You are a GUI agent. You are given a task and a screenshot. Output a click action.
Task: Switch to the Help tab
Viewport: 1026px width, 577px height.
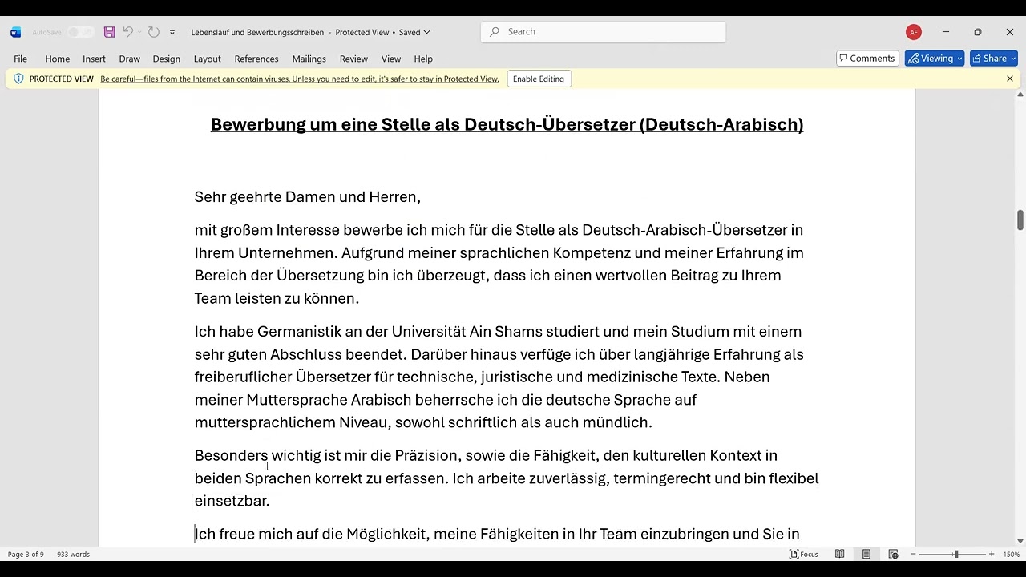[423, 59]
